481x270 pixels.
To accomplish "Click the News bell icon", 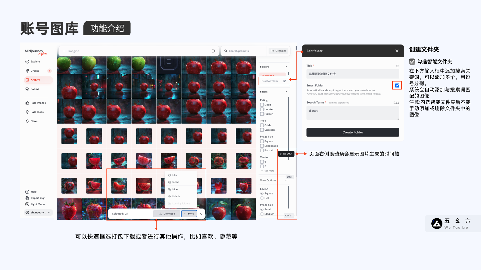I will 27,121.
